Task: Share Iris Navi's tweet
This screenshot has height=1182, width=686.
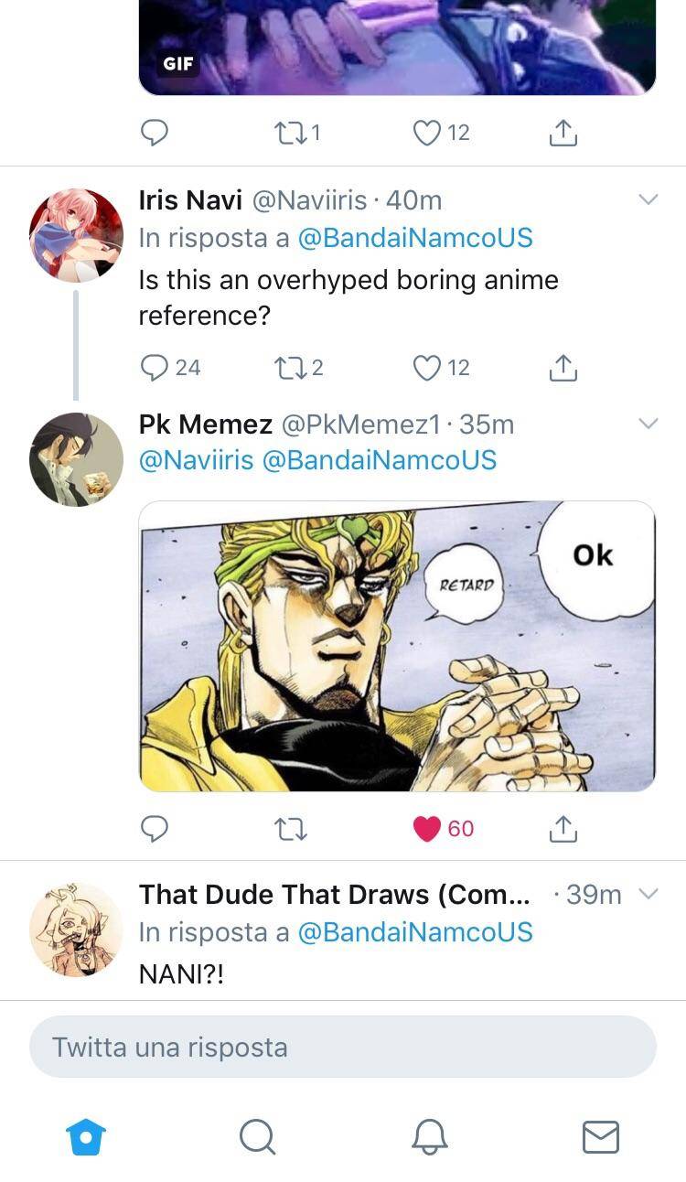Action: click(x=563, y=368)
